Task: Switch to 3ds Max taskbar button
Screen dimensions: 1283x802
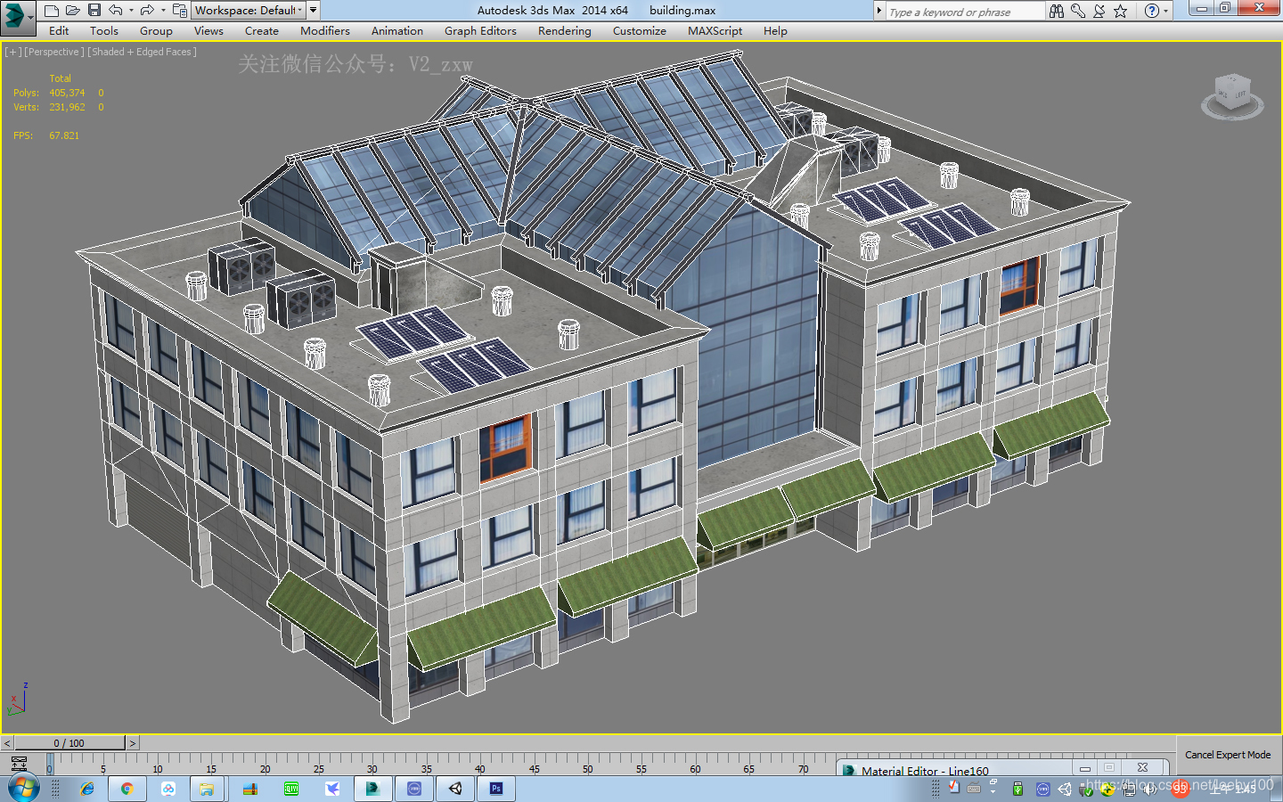Action: [x=372, y=789]
